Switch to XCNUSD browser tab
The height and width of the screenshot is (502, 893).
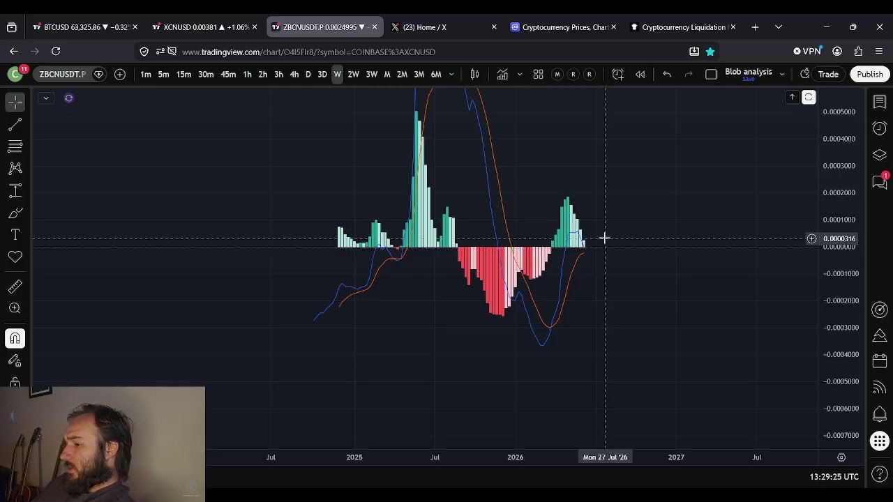click(205, 27)
